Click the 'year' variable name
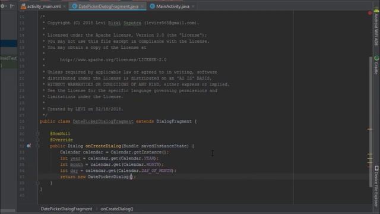Image resolution: width=380 pixels, height=214 pixels. point(75,158)
